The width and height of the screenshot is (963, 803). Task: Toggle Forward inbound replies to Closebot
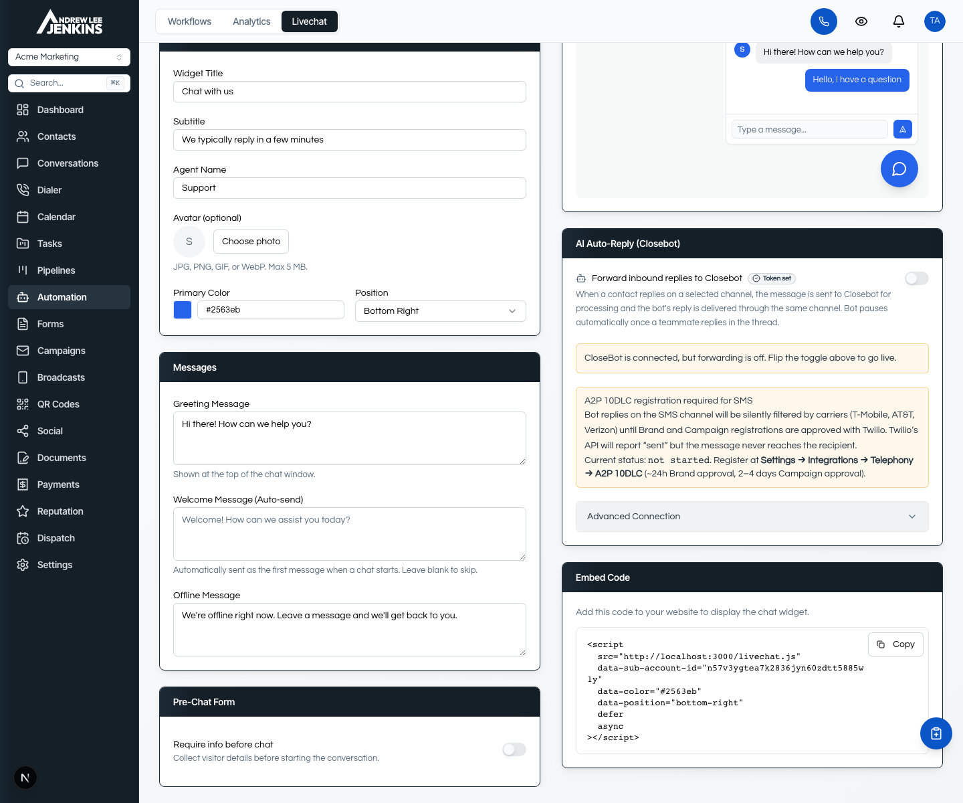917,278
